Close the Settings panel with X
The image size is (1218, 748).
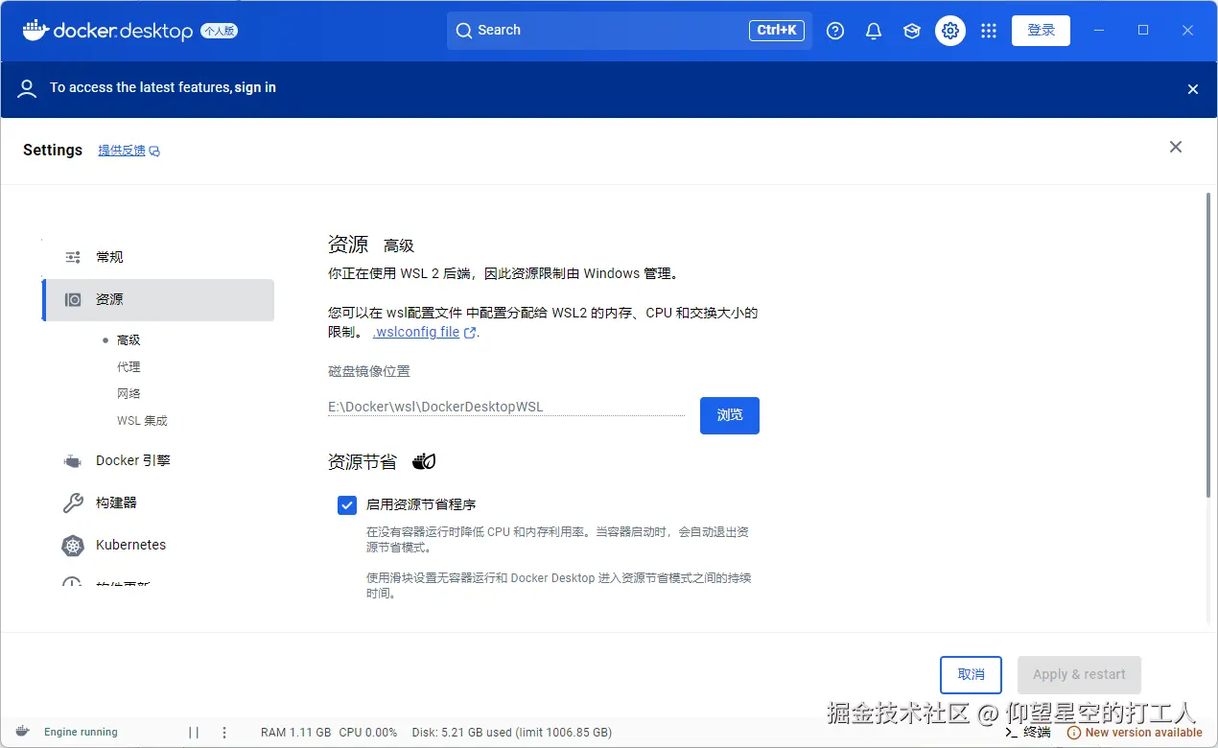1176,147
